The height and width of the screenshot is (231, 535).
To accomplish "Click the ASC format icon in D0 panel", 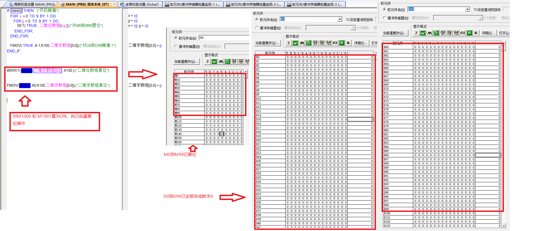I will [335, 43].
